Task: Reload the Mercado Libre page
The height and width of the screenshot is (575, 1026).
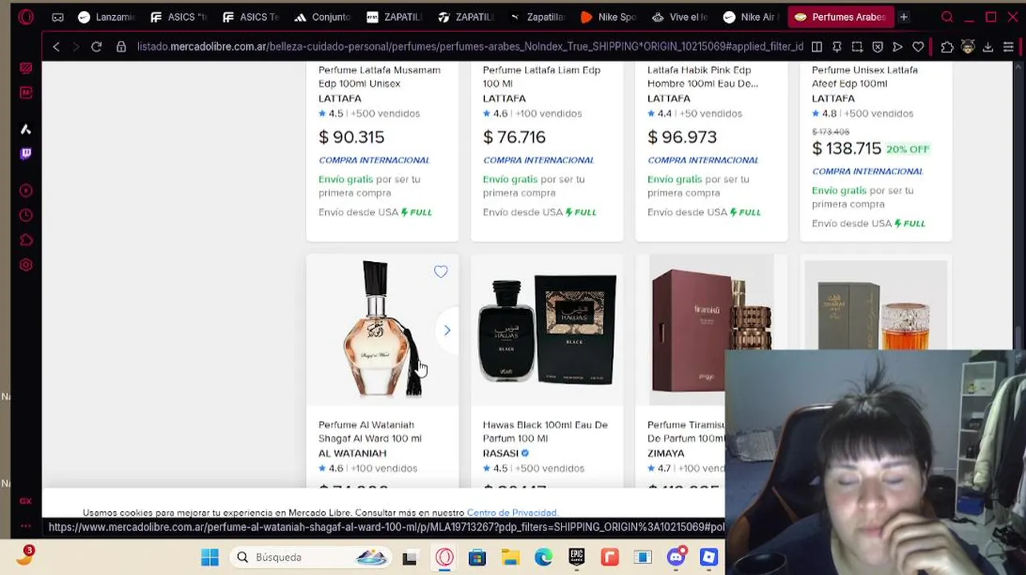Action: click(x=96, y=47)
